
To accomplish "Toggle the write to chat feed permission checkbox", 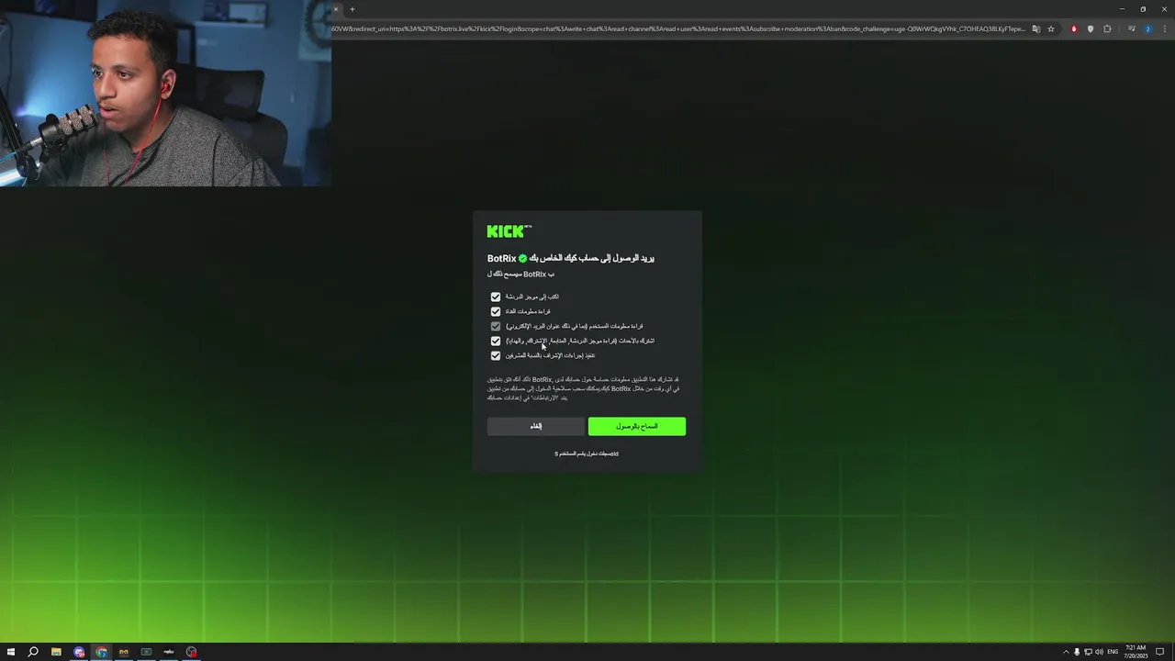I will (496, 297).
